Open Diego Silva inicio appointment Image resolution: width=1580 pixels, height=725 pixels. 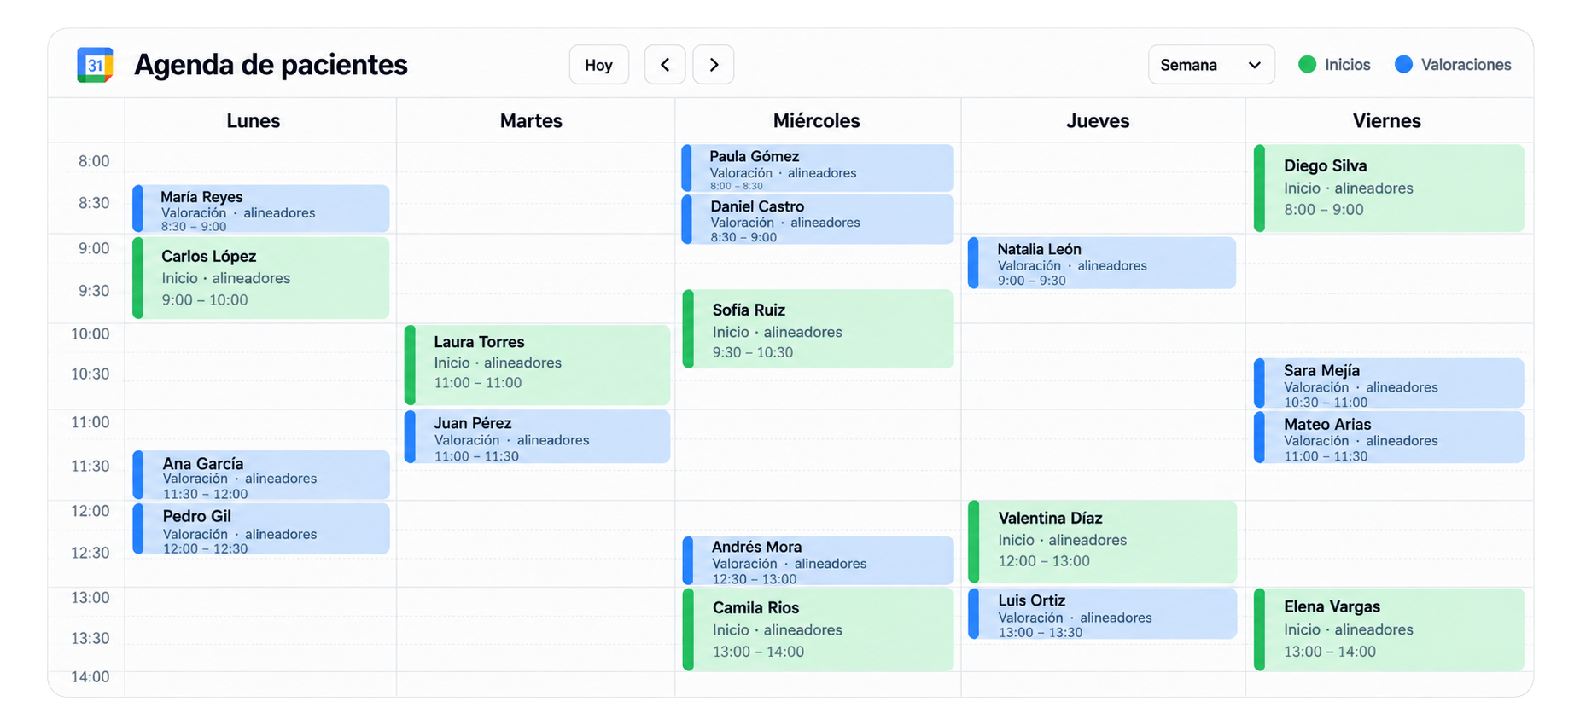click(1389, 188)
